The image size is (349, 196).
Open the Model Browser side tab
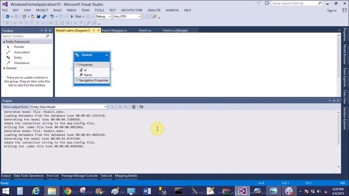pyautogui.click(x=345, y=54)
